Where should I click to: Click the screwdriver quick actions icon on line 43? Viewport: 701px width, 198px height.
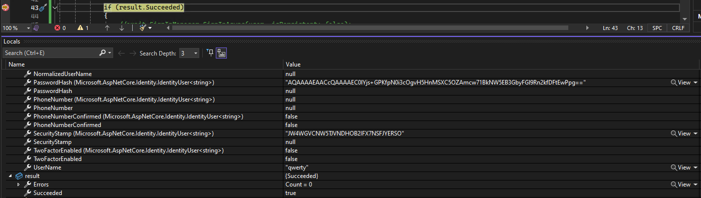click(x=43, y=7)
